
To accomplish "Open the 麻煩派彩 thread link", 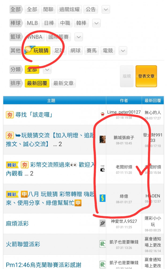I will pos(17,224).
